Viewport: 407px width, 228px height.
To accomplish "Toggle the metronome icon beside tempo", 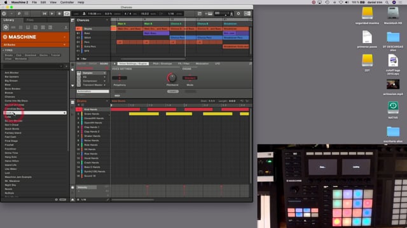I will (84, 14).
